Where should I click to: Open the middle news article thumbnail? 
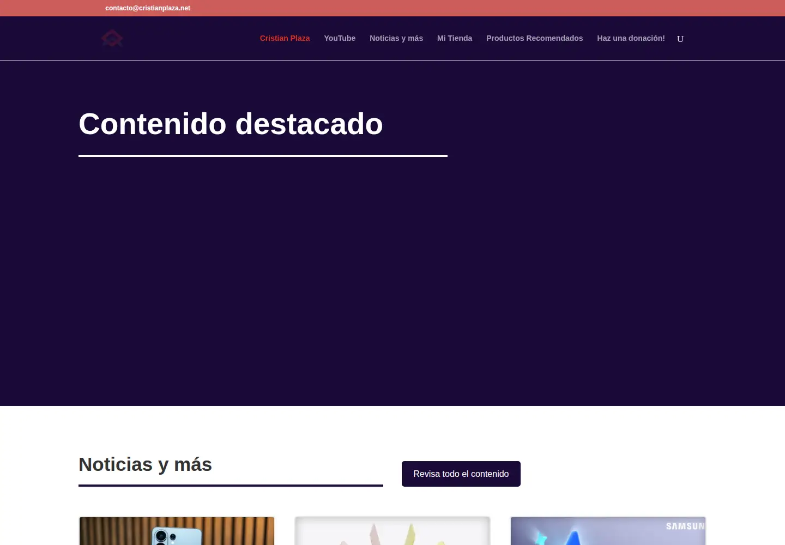tap(392, 531)
